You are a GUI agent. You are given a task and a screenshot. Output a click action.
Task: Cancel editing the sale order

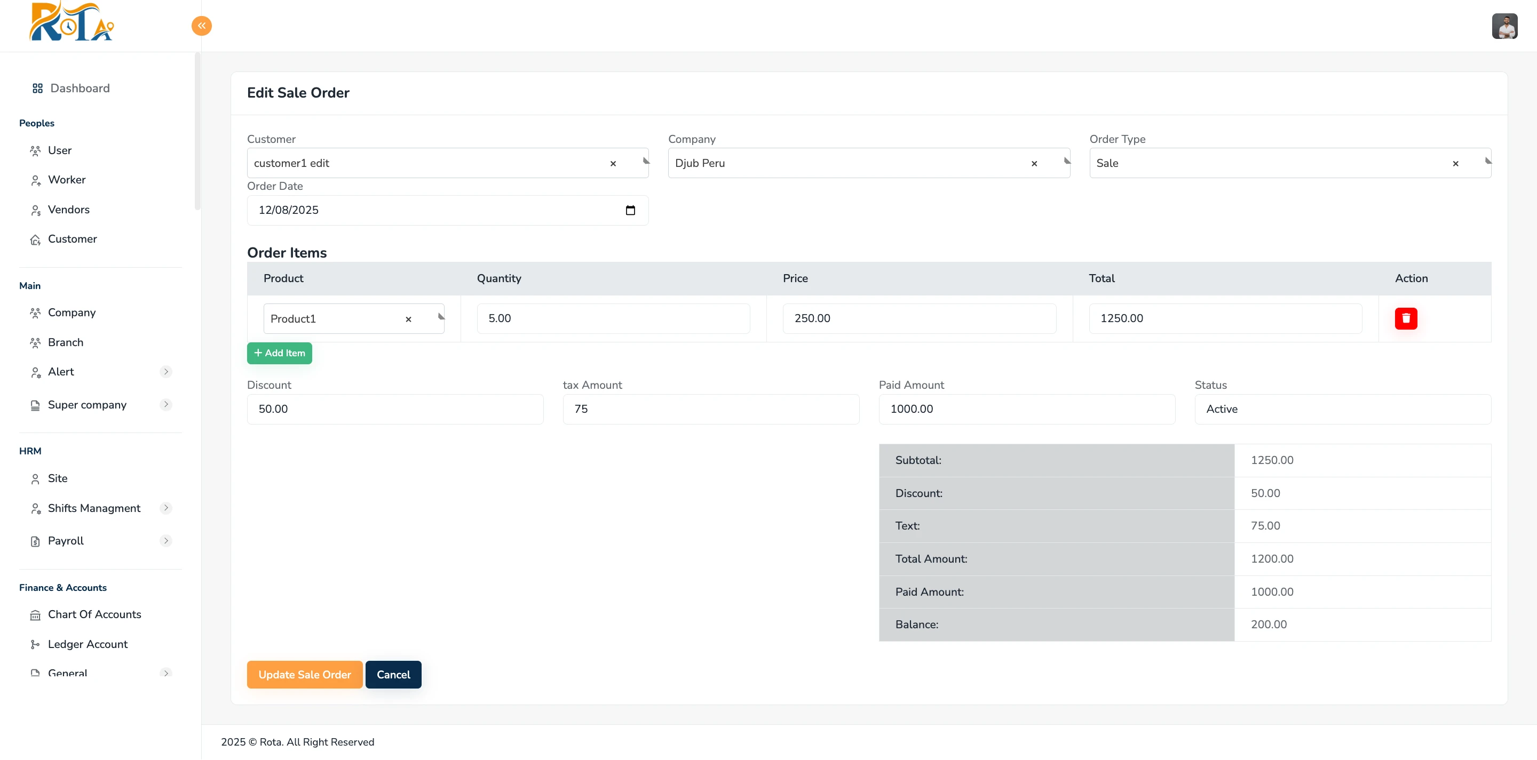click(393, 675)
